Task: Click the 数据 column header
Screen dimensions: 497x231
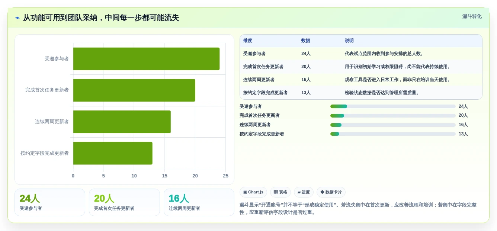Action: (x=306, y=41)
